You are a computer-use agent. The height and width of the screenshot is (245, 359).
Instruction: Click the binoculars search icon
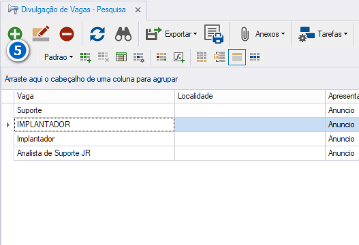pyautogui.click(x=123, y=34)
